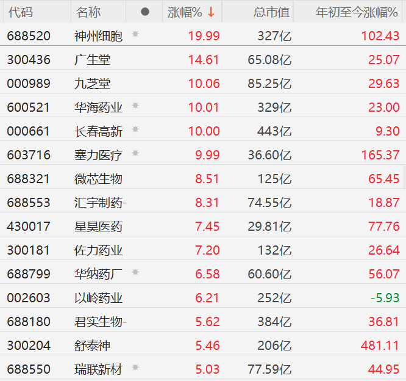Select stock name 微芯生物
Screen dimensions: 406x381
coord(98,179)
